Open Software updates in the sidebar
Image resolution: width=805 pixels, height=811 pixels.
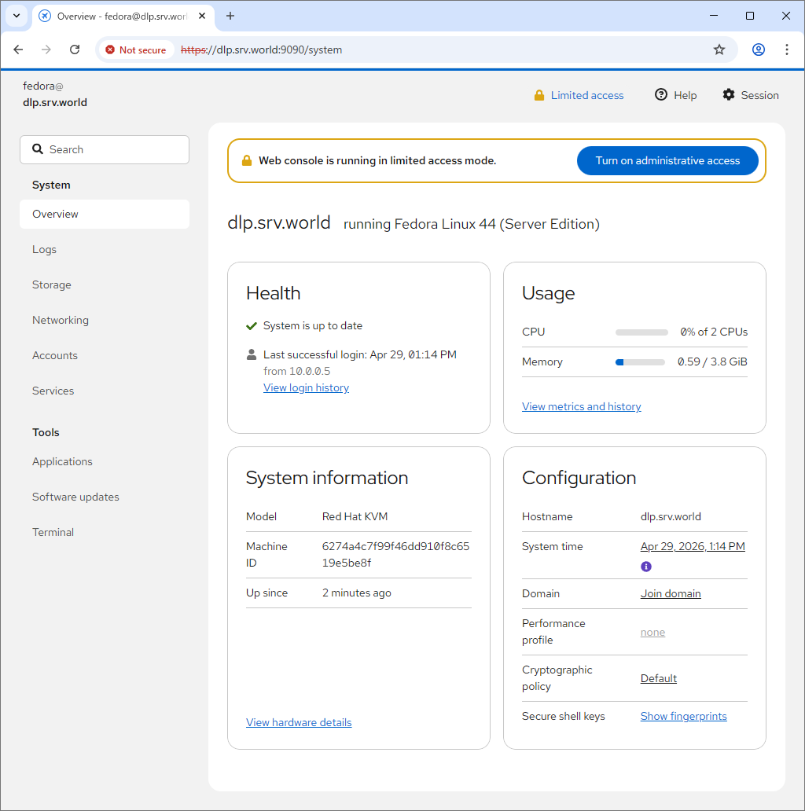pos(105,497)
